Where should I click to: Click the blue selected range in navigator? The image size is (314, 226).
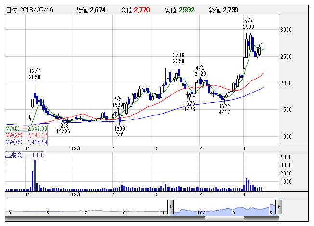coord(224,211)
